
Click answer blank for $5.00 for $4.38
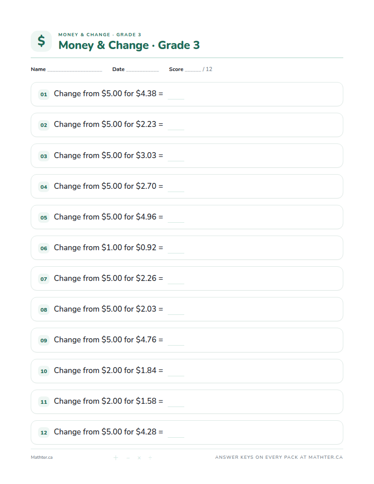coord(176,98)
